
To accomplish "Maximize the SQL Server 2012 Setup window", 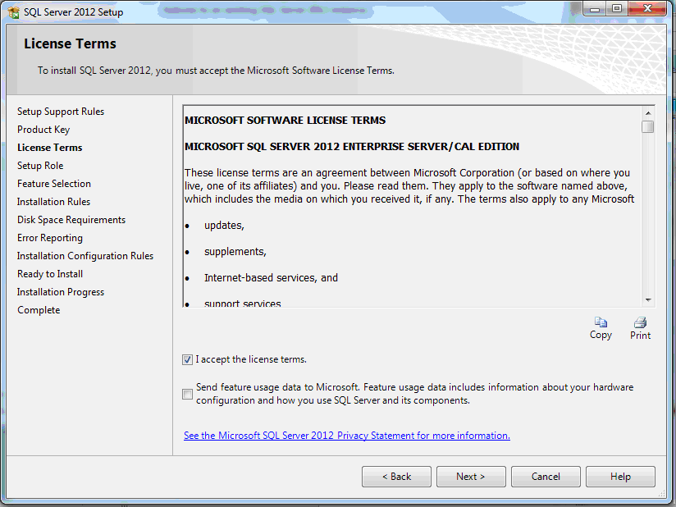I will (616, 9).
